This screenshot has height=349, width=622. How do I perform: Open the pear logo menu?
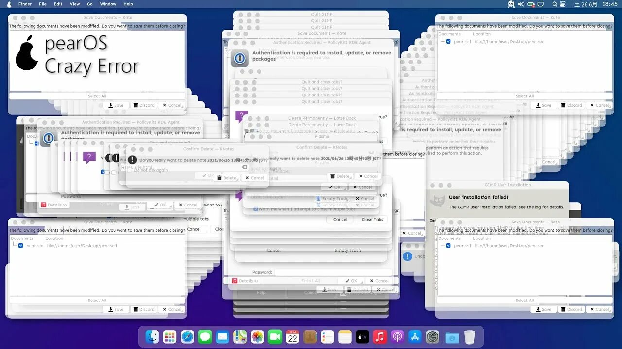pyautogui.click(x=9, y=4)
